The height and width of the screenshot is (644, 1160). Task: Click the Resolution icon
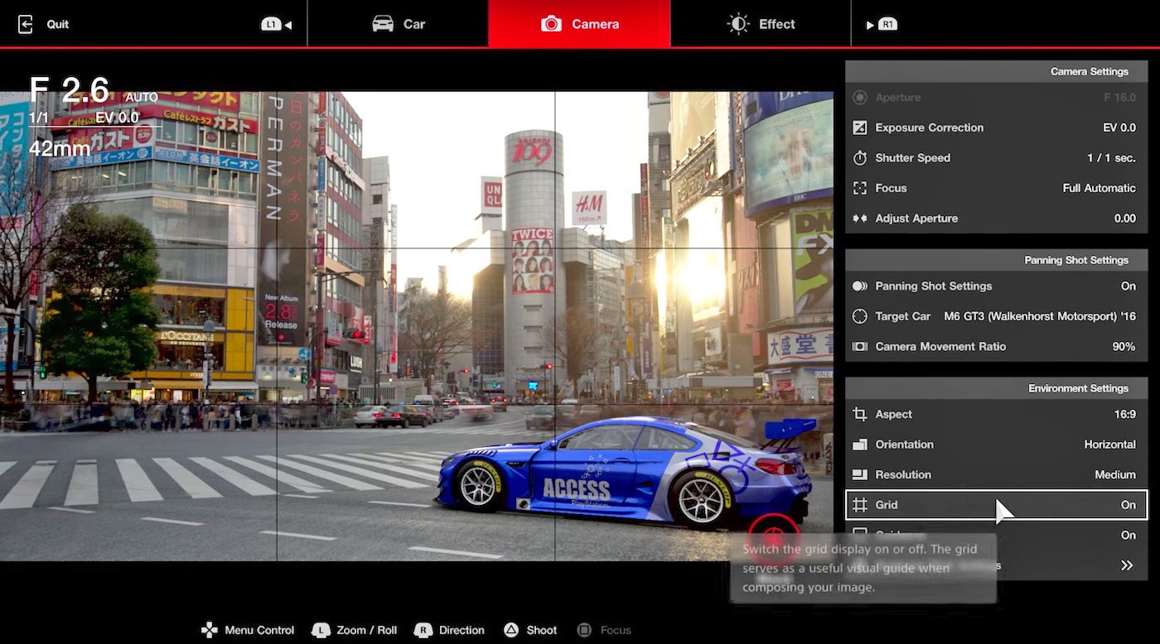click(860, 474)
